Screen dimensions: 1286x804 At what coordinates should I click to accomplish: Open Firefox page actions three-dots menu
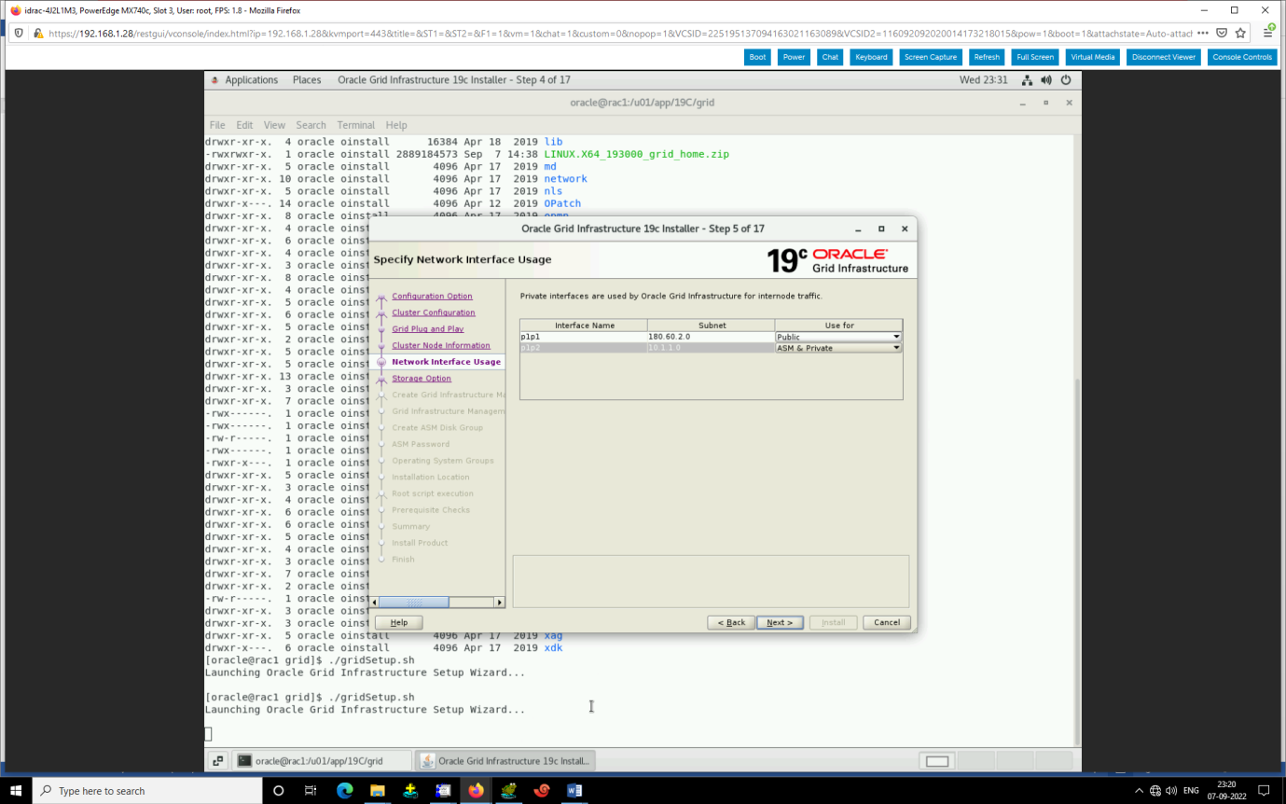click(x=1203, y=33)
